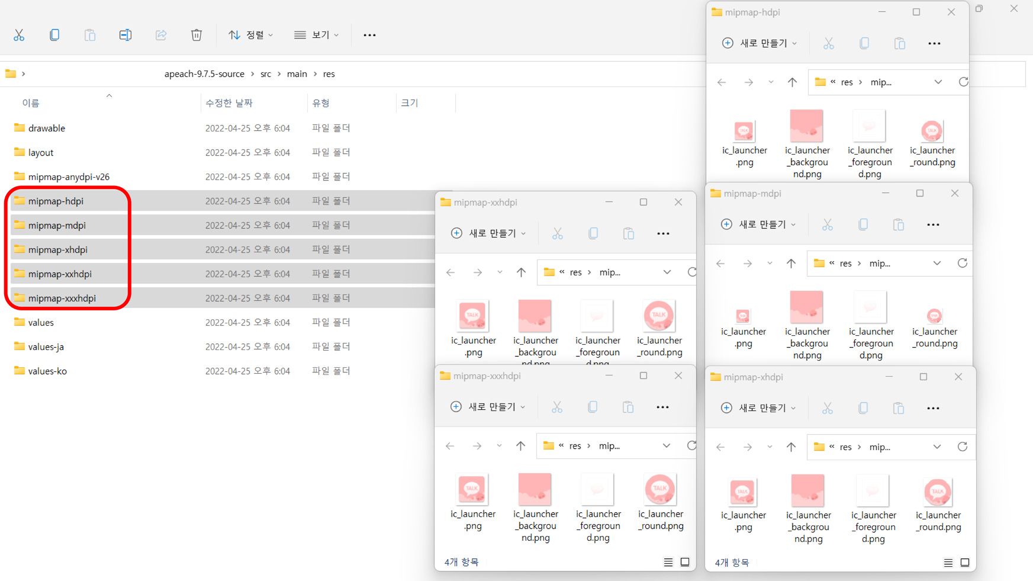
Task: Open the ellipsis menu in the mipmap-xxxhdpi window
Action: pyautogui.click(x=662, y=407)
